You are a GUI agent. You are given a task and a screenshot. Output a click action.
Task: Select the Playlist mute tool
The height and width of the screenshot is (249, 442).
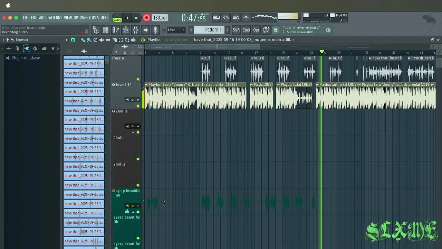point(102,40)
